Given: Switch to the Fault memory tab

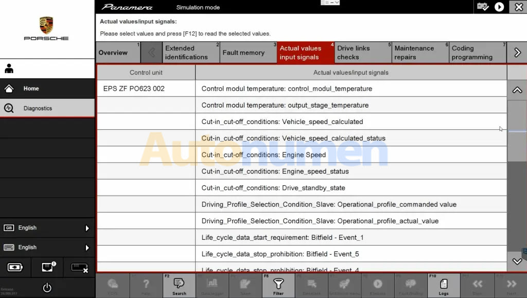Looking at the screenshot, I should 243,52.
